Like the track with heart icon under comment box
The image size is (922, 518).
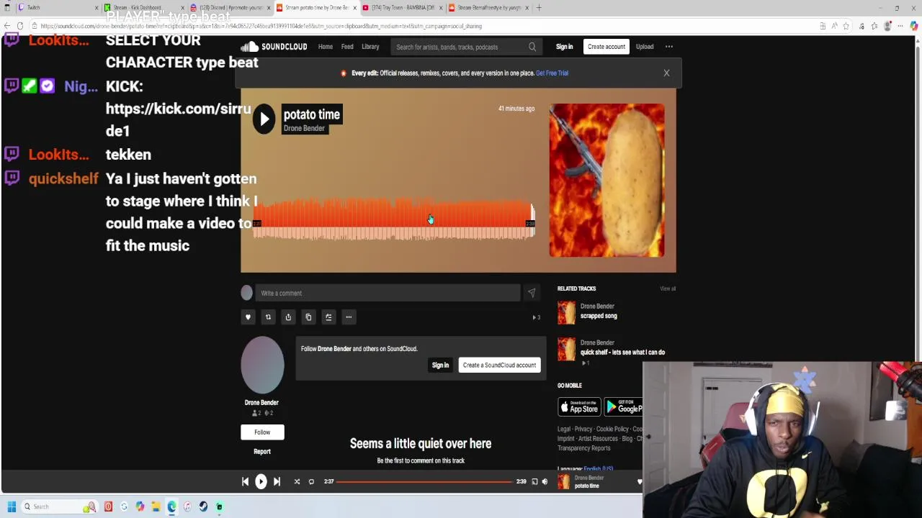pos(248,317)
